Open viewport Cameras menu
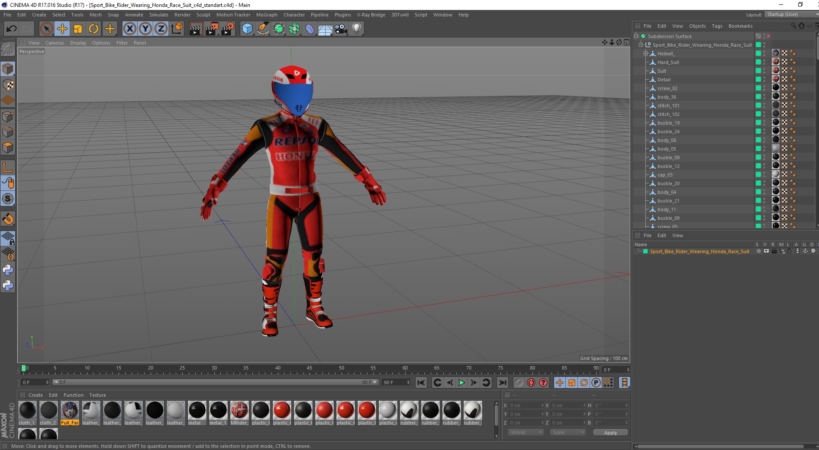819x450 pixels. pos(55,43)
